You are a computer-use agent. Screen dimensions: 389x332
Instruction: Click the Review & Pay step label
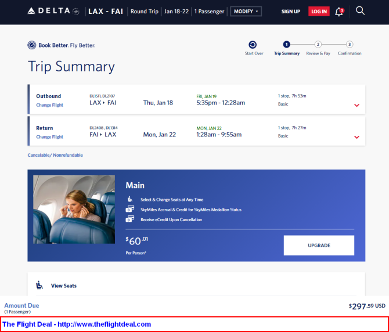point(318,53)
